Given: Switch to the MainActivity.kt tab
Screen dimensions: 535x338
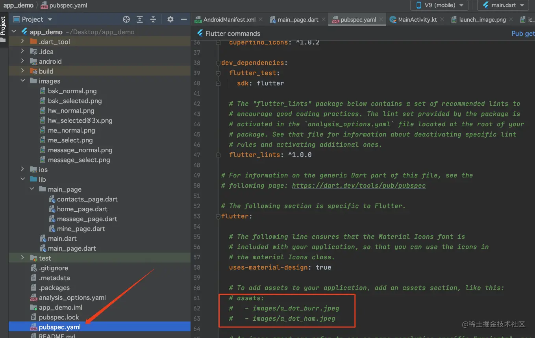Looking at the screenshot, I should pos(417,20).
